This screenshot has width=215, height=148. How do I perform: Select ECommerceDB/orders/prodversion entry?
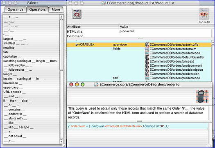174,74
